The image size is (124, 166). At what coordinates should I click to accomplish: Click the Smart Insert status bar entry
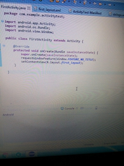[110, 143]
